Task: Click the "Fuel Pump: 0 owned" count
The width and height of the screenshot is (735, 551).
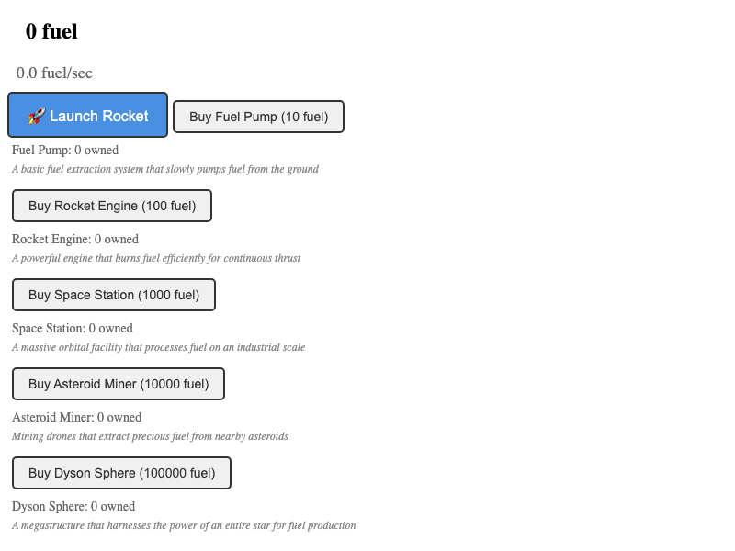Action: click(65, 150)
